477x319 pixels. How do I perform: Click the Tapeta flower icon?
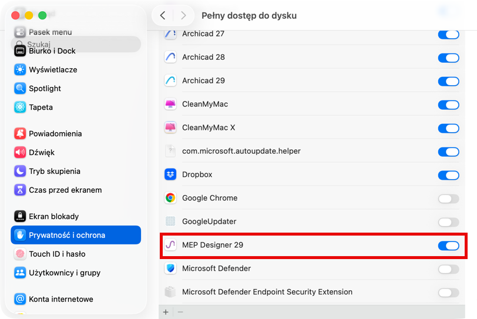pyautogui.click(x=20, y=108)
